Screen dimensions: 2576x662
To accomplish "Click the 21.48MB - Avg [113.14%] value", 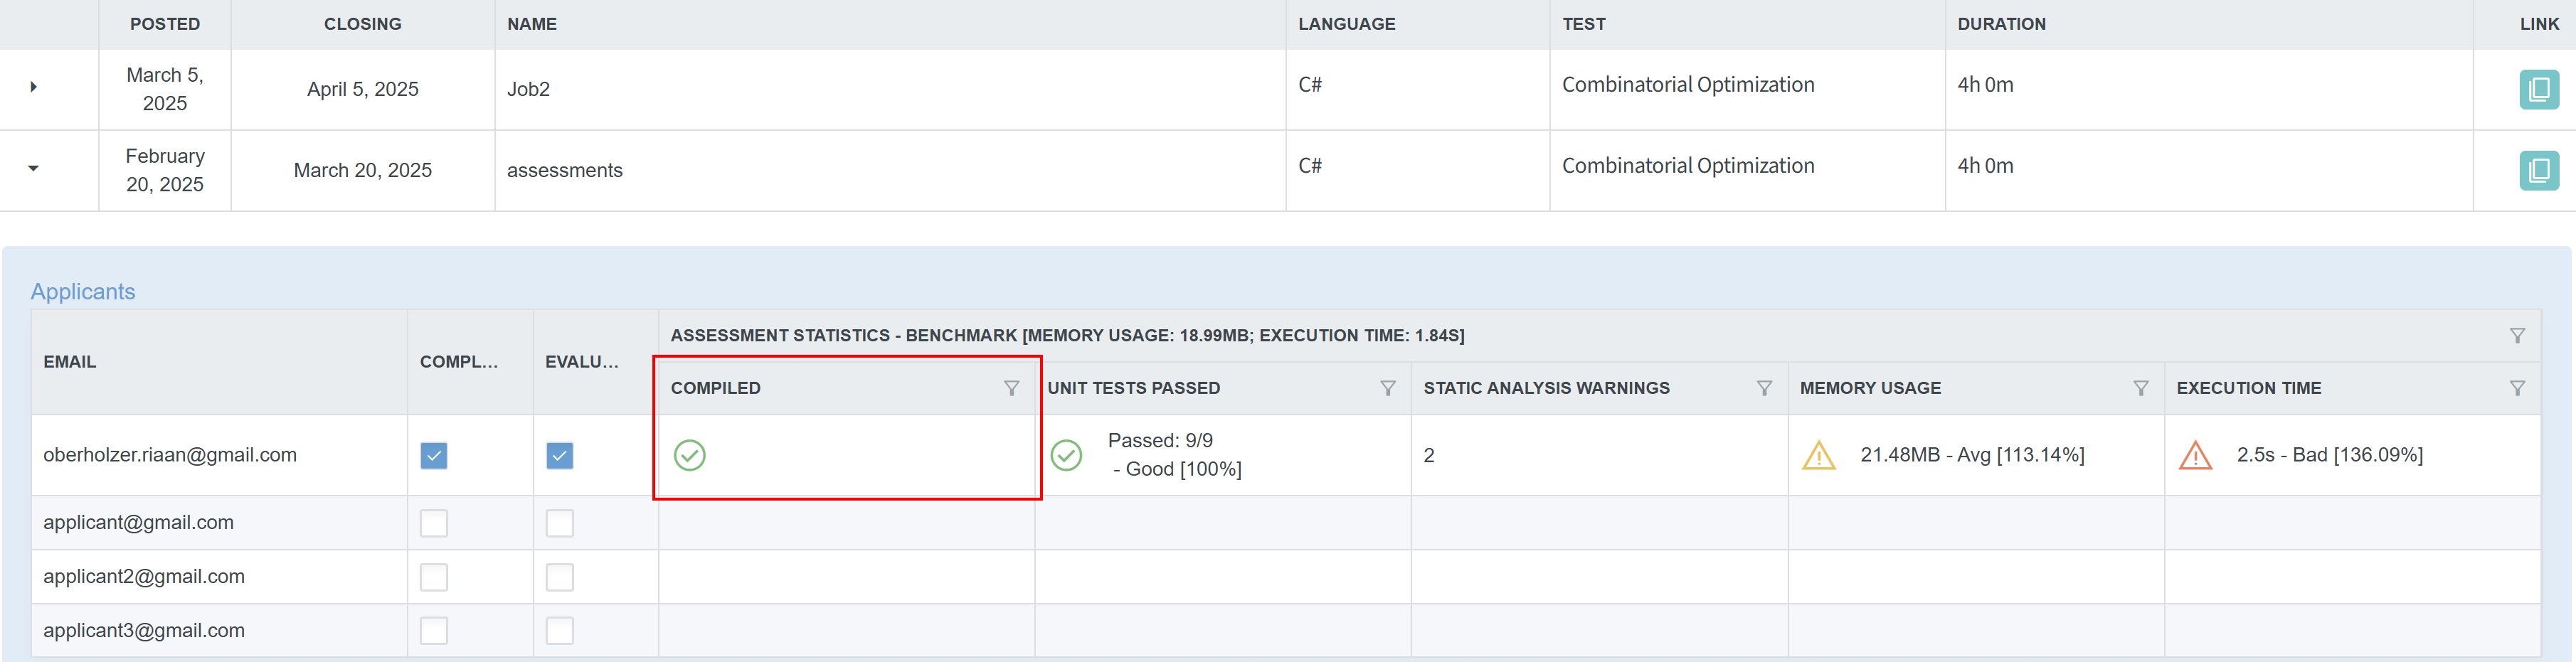I will (x=1972, y=455).
